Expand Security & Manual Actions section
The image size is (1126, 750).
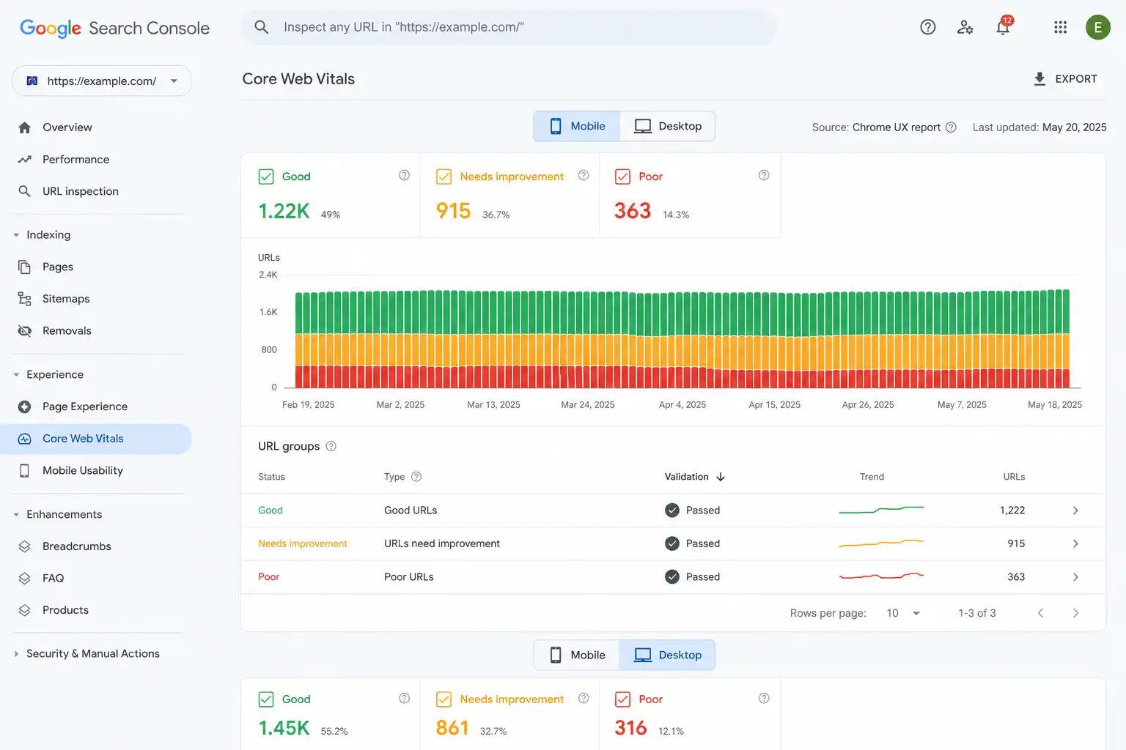pyautogui.click(x=16, y=654)
